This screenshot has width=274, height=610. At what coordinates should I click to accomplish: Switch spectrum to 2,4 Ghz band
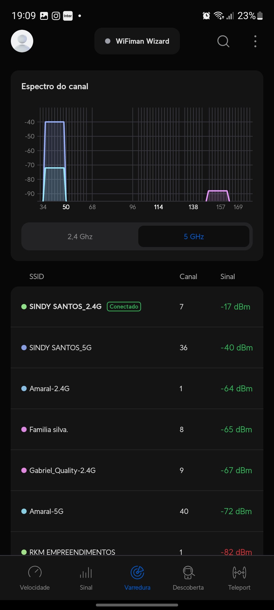coord(80,237)
